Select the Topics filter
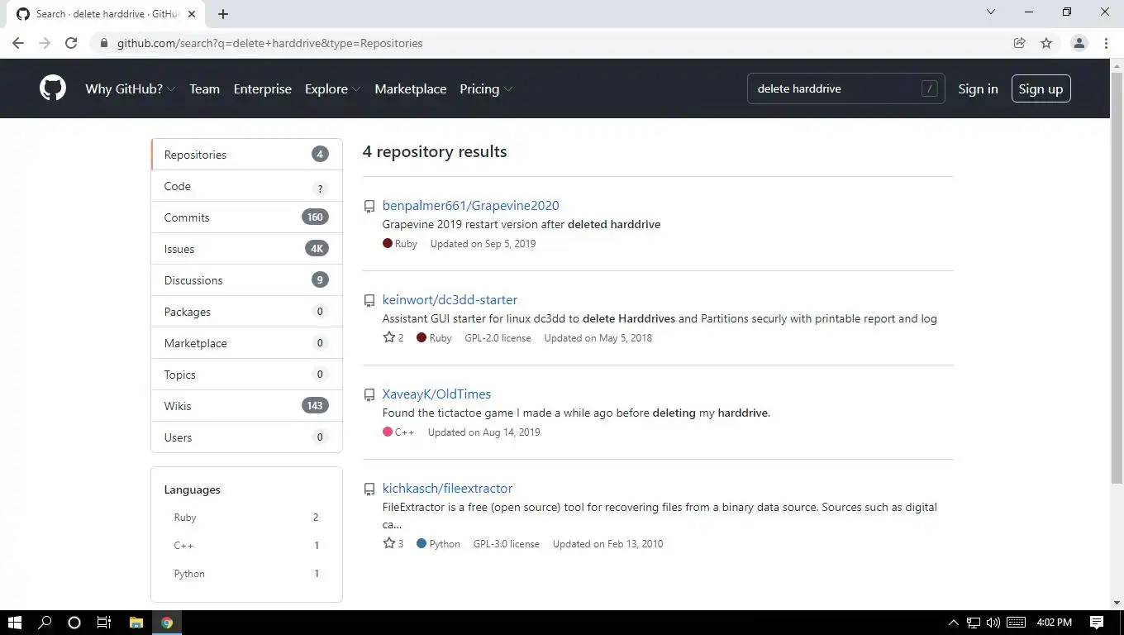The width and height of the screenshot is (1124, 635). coord(246,375)
